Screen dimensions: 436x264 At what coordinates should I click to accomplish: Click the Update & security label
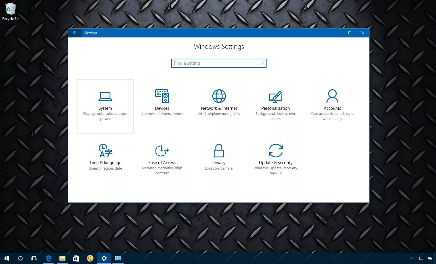[x=276, y=163]
